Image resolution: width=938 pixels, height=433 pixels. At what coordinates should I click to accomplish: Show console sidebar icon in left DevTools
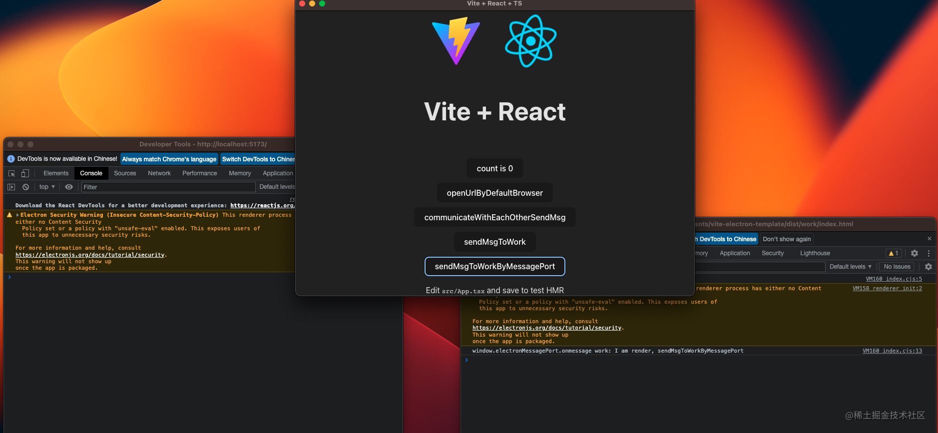click(x=11, y=187)
